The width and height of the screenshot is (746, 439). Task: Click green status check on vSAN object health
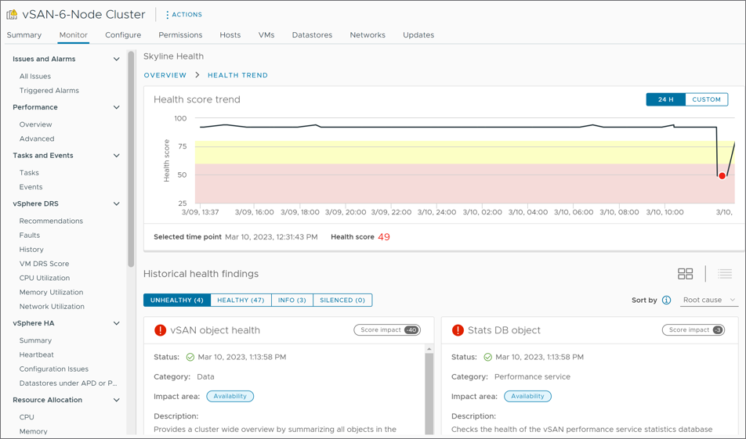[x=190, y=357]
